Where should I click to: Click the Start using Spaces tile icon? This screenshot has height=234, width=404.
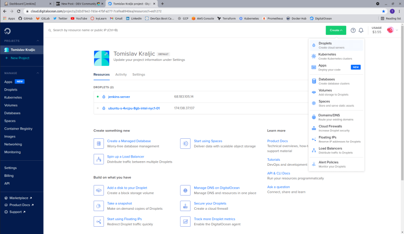coord(185,144)
